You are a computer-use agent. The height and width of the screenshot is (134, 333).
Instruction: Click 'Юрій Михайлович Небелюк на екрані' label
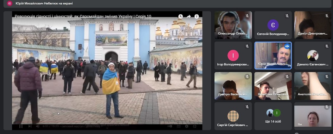click(44, 3)
